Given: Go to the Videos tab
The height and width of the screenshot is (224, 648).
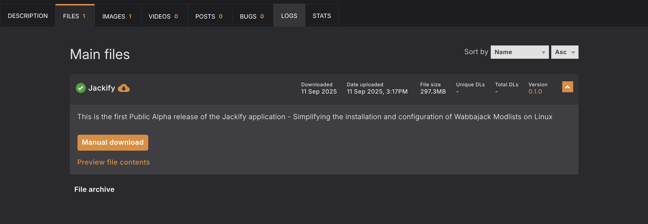Looking at the screenshot, I should click(164, 16).
